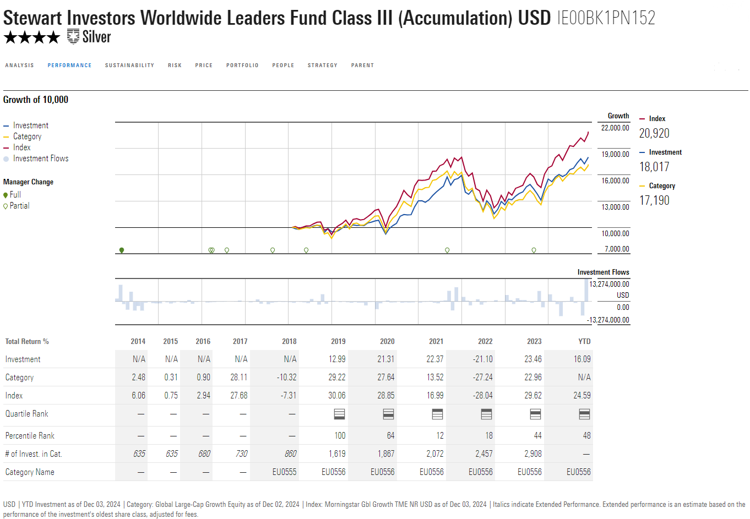Click the ISIN code IE00BK1PN152
750x519 pixels.
coord(606,18)
